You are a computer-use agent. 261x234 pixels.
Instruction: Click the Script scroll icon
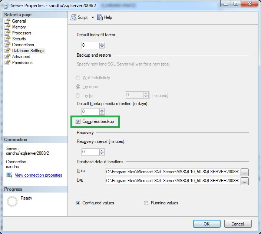pyautogui.click(x=73, y=17)
